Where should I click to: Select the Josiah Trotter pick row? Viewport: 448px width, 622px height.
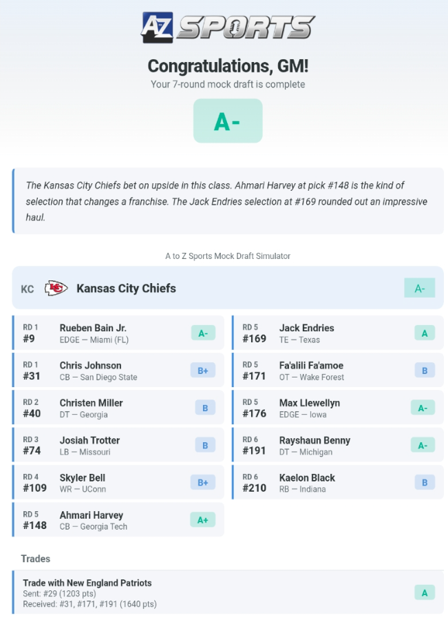(117, 446)
